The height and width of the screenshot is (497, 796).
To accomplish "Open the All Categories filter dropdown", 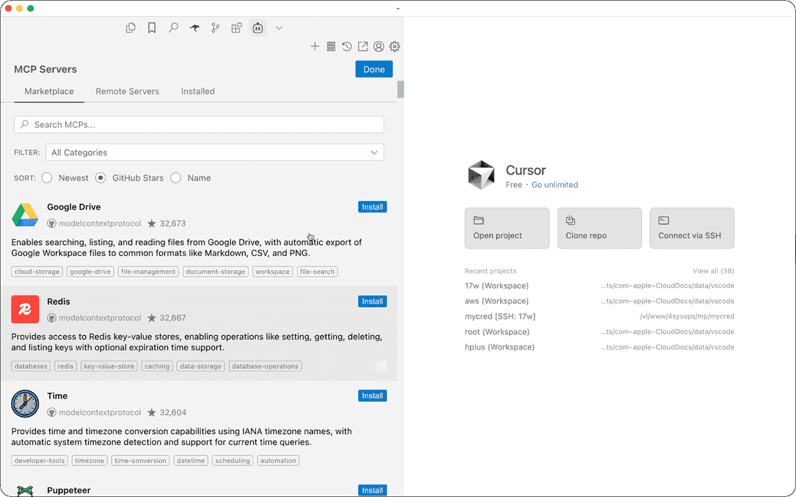I will pyautogui.click(x=215, y=153).
